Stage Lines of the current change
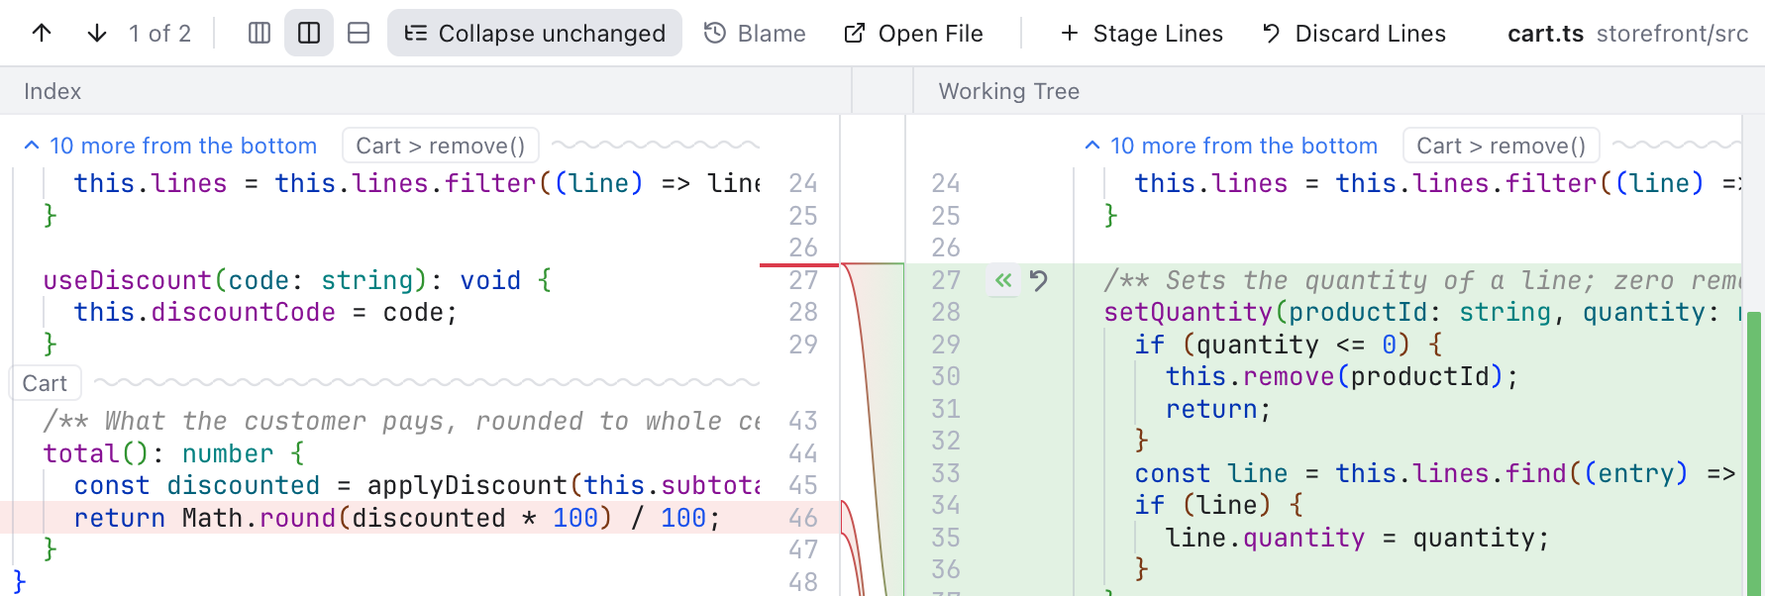This screenshot has height=596, width=1765. point(1141,33)
